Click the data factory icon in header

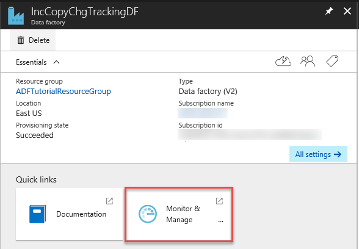coord(16,16)
